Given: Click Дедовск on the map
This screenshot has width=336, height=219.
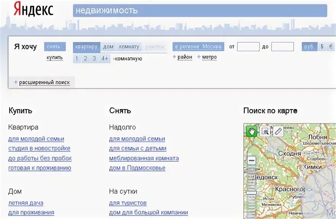Looking at the screenshot, I should (265, 177).
